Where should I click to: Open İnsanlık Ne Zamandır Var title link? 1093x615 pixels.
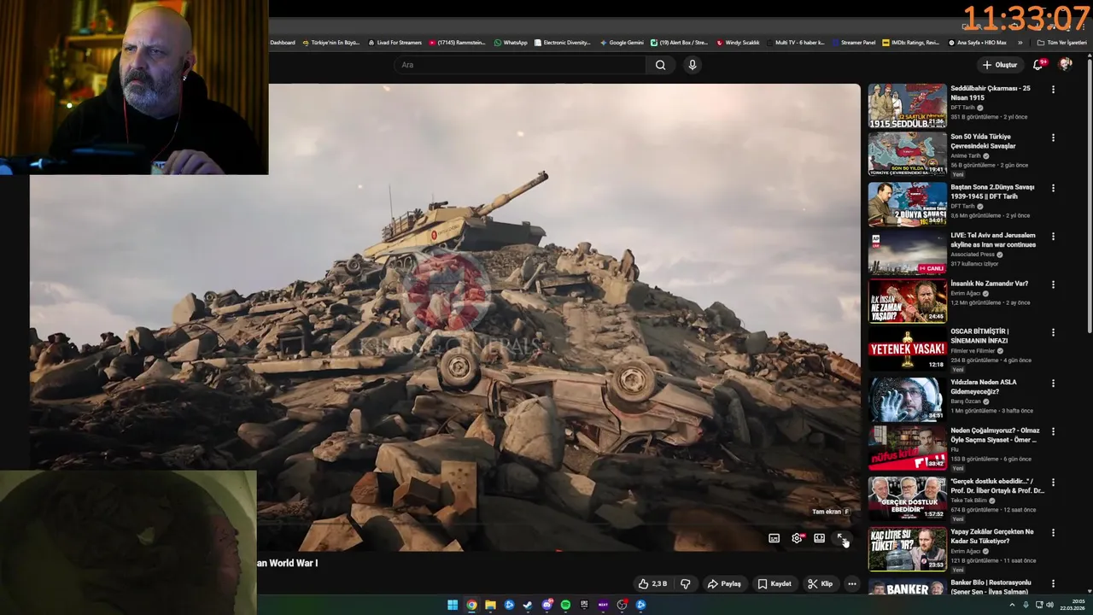[x=989, y=284]
